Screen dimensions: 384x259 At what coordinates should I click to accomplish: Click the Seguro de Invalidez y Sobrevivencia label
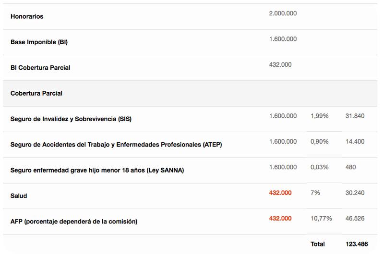(x=71, y=119)
